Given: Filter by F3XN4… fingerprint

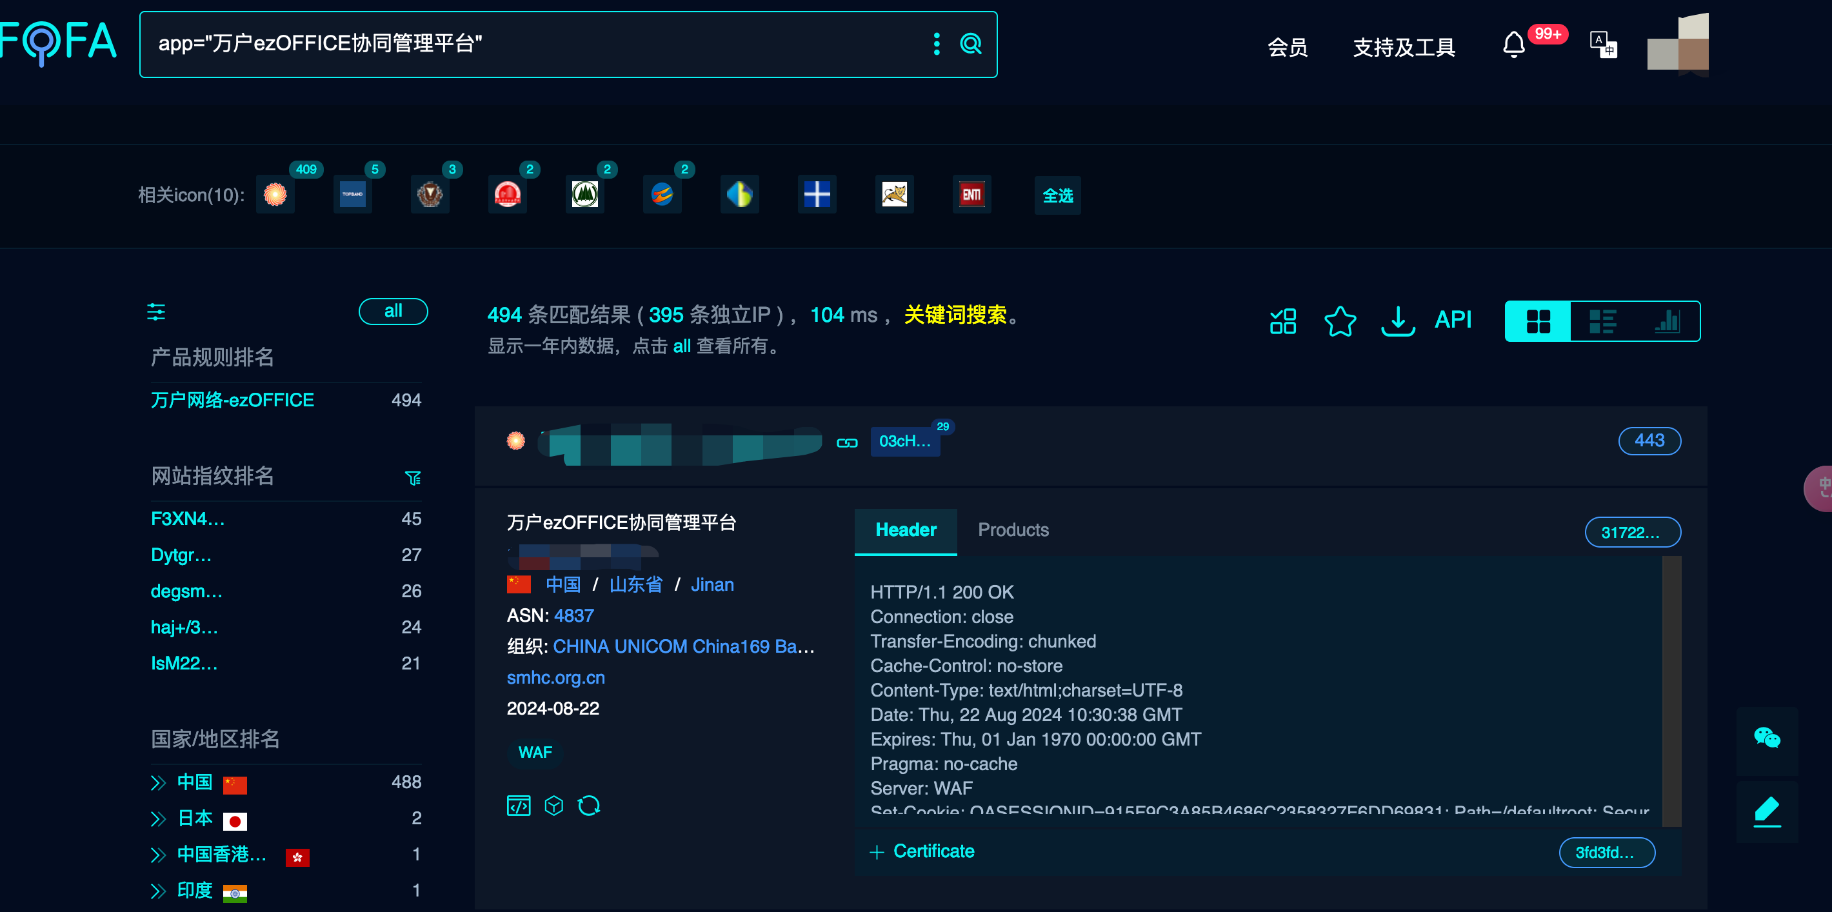Looking at the screenshot, I should (x=188, y=519).
